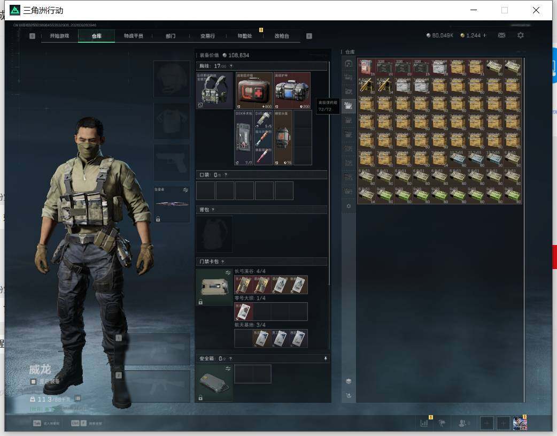
Task: Click the 80,049K currency balance
Action: click(x=440, y=35)
